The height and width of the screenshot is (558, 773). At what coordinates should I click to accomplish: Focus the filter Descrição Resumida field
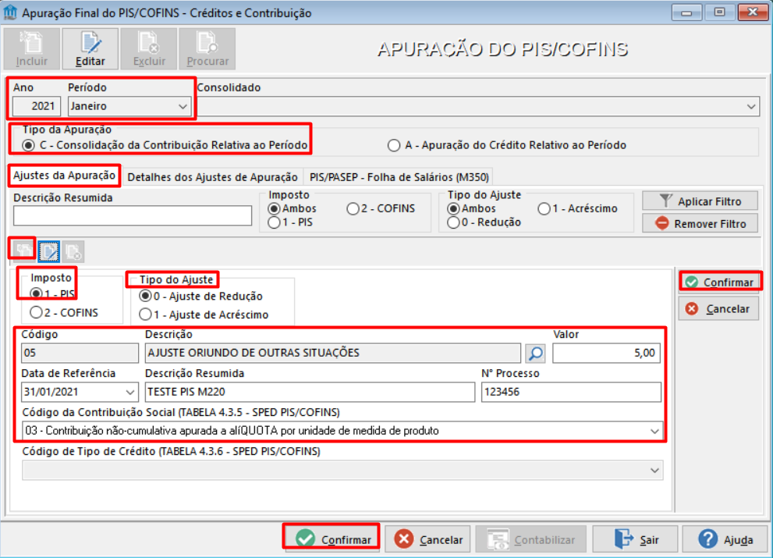click(133, 215)
